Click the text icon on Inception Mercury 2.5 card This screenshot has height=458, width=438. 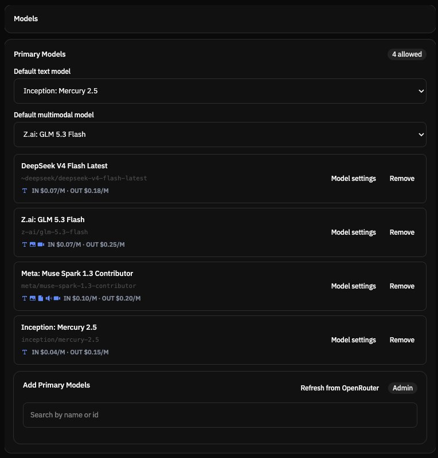pyautogui.click(x=25, y=352)
